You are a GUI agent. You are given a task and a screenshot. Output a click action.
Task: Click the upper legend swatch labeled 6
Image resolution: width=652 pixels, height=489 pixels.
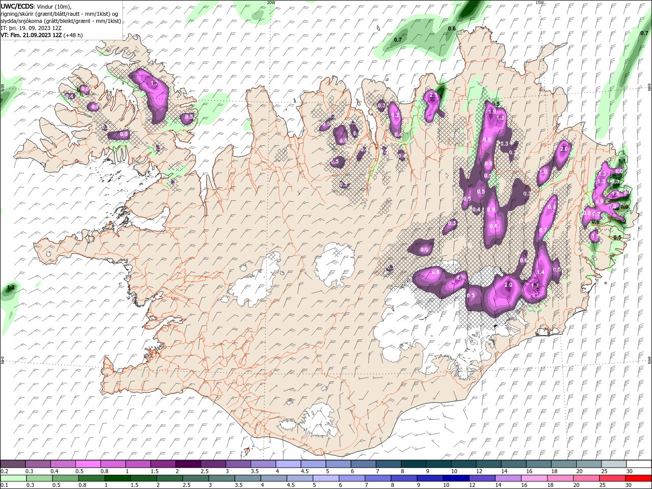tap(363, 464)
